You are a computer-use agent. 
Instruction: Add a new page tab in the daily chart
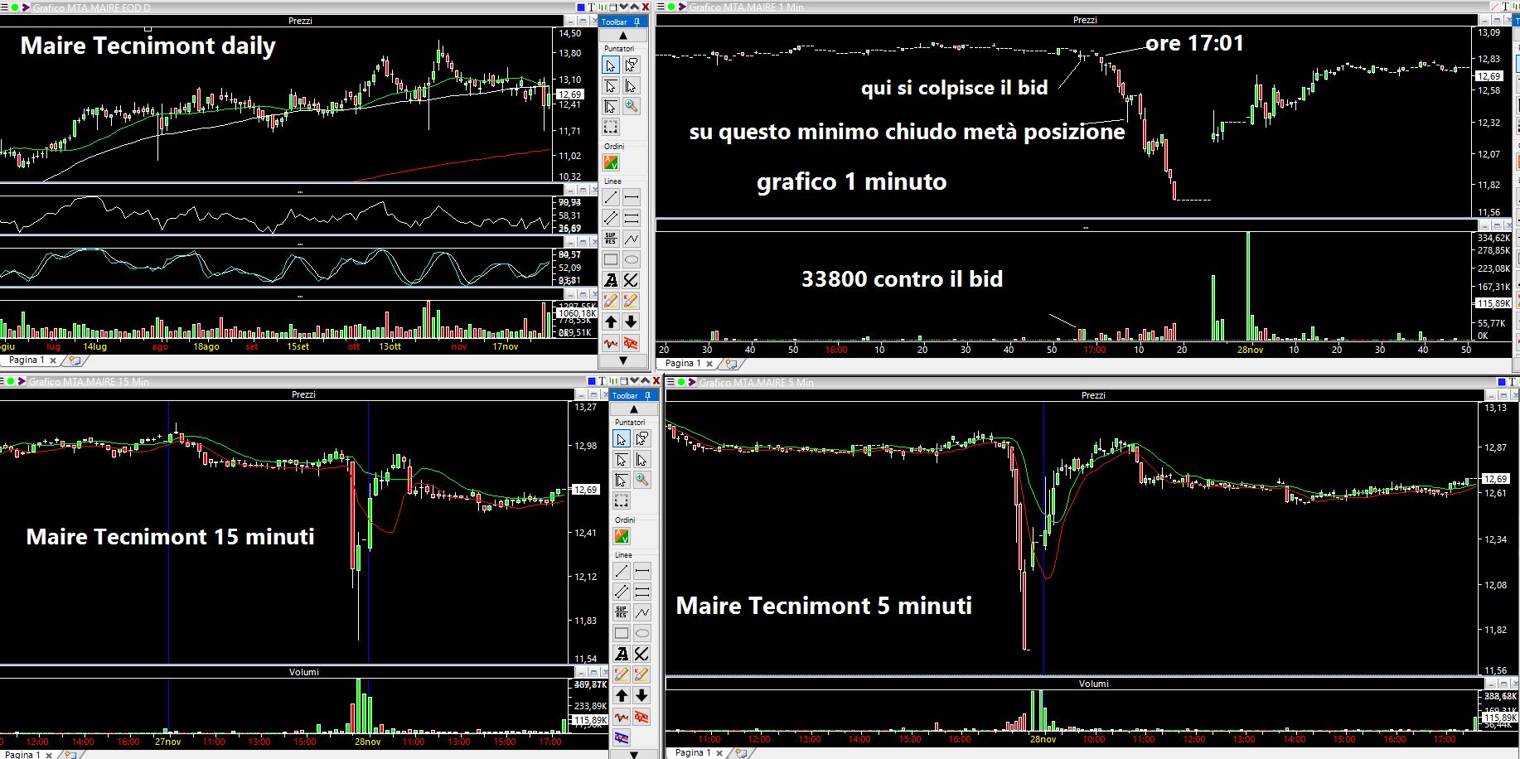pos(74,360)
